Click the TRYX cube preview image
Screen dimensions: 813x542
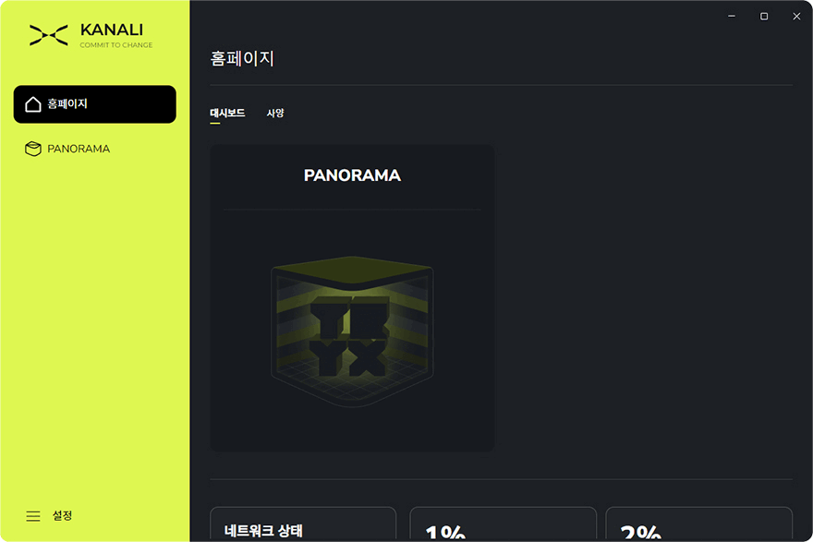click(352, 331)
